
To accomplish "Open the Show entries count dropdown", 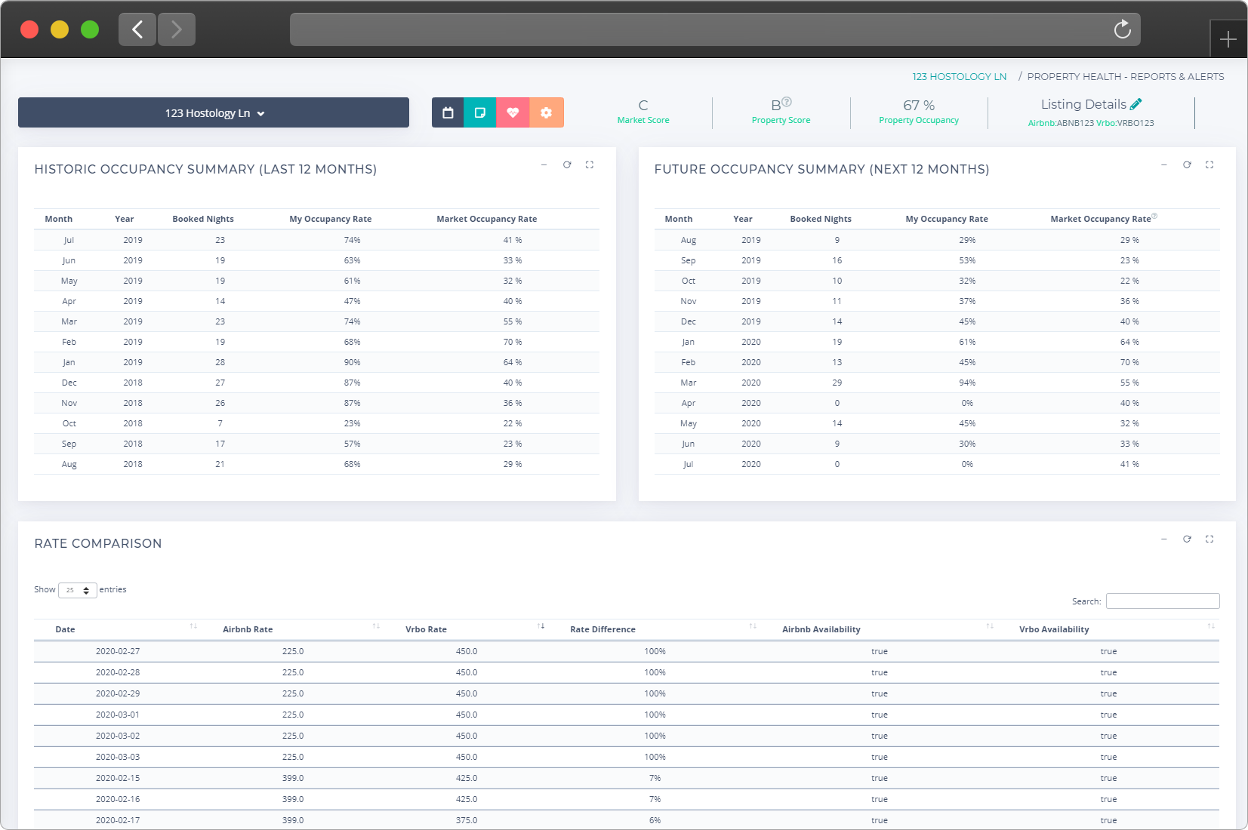I will click(x=78, y=590).
